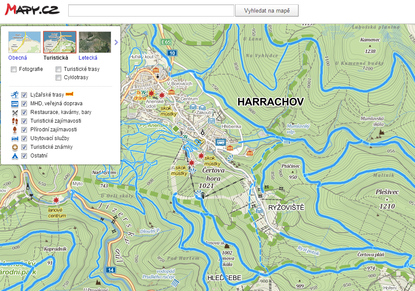Click the route 10 road shield marker
The height and width of the screenshot is (291, 415).
(172, 53)
